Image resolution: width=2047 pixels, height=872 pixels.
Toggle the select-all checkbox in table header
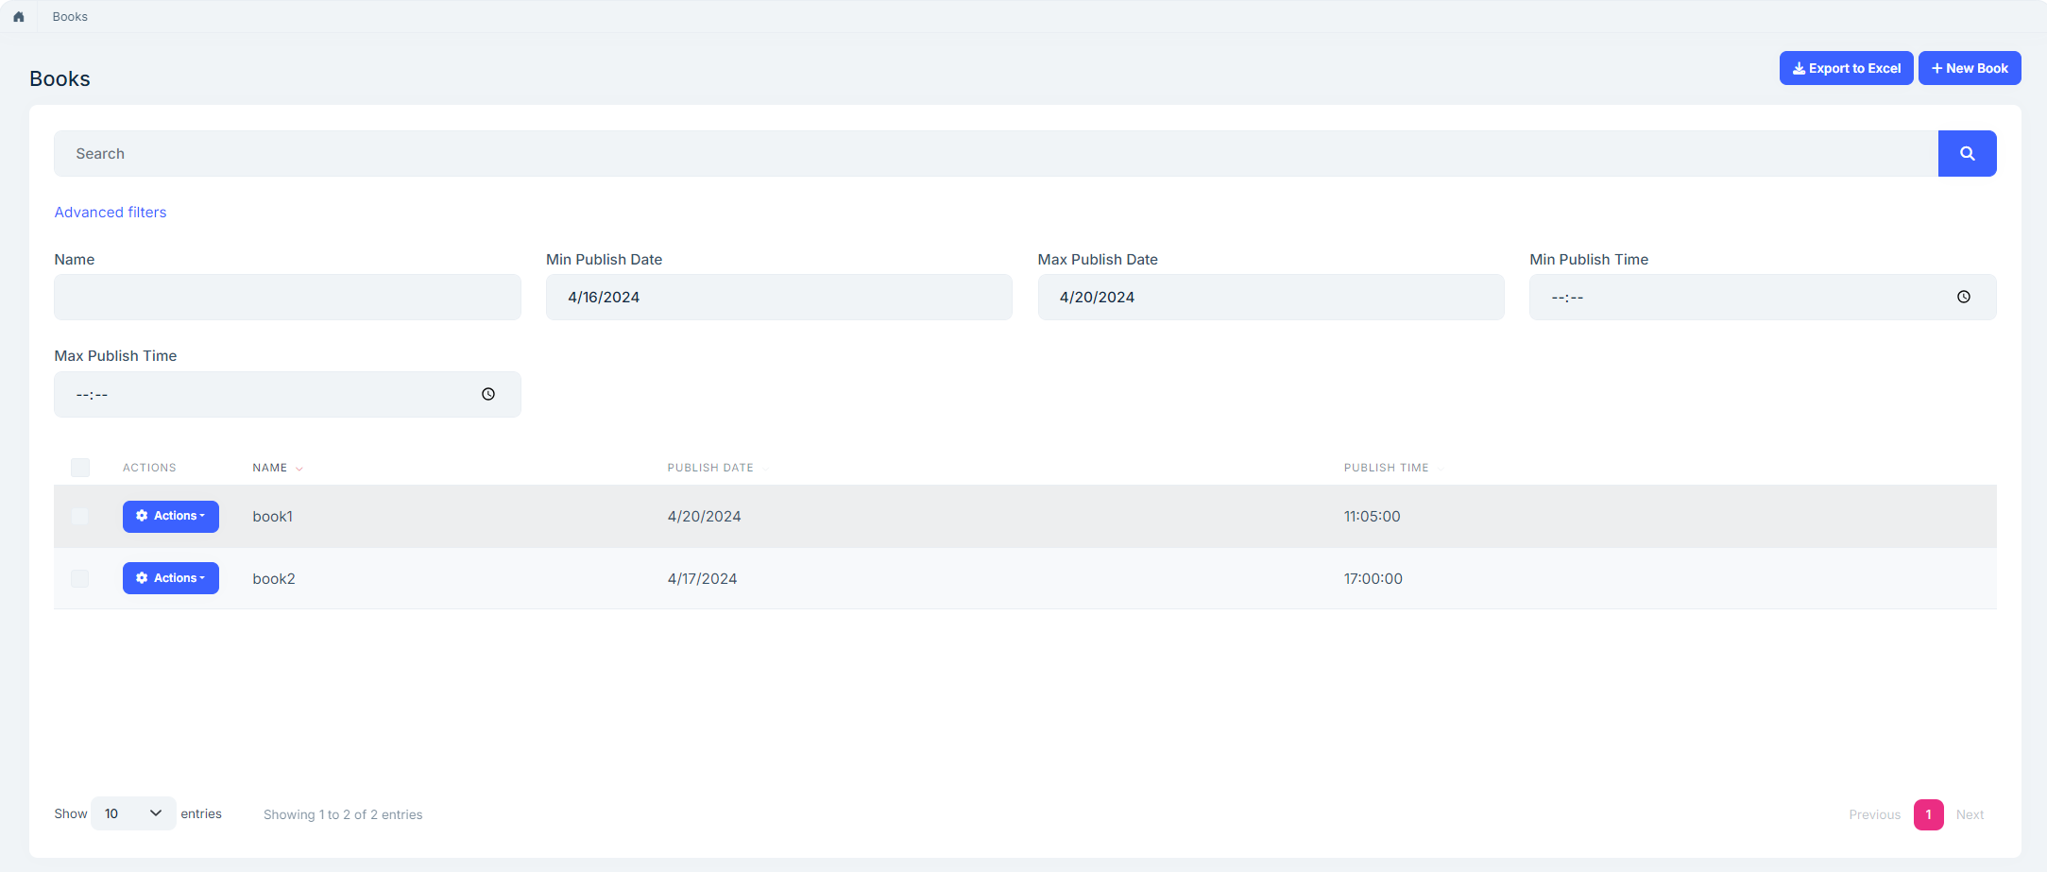80,468
